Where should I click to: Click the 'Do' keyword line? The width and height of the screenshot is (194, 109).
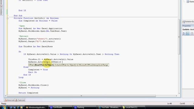(20, 52)
